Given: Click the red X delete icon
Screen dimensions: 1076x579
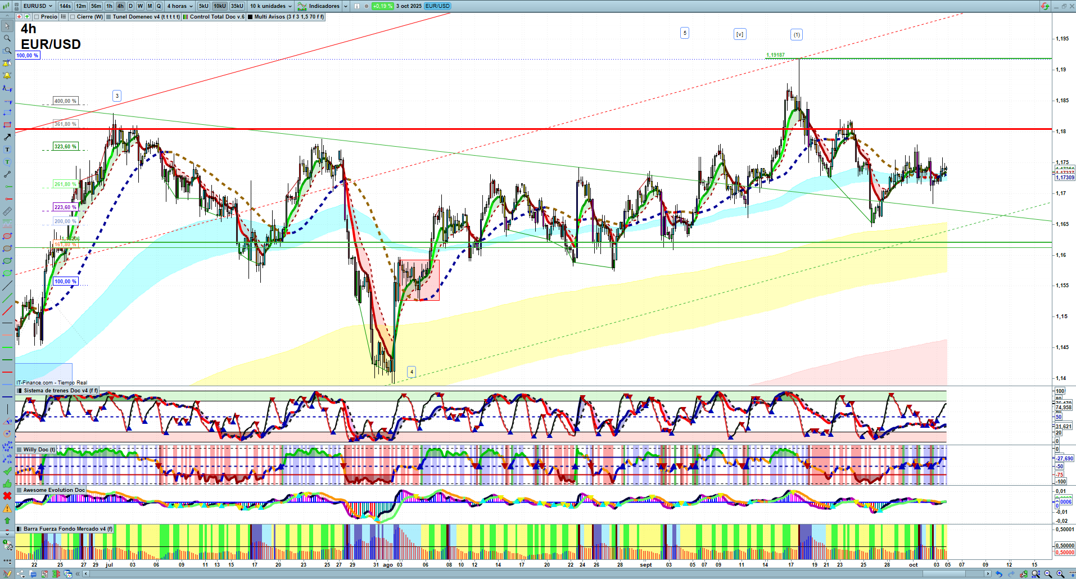Looking at the screenshot, I should pos(7,496).
